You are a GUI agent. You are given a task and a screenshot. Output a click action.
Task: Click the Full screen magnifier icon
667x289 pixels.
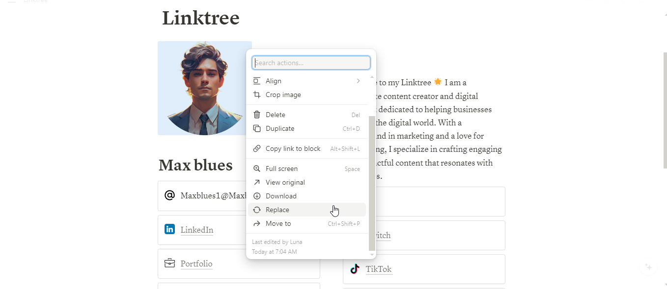(x=256, y=169)
